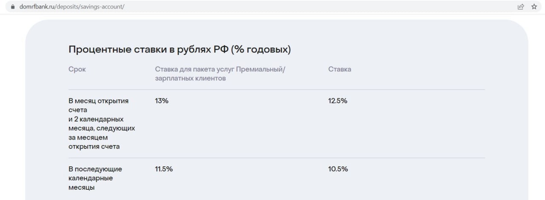Click the (% годовых) part of heading
The width and height of the screenshot is (545, 200).
(x=261, y=49)
